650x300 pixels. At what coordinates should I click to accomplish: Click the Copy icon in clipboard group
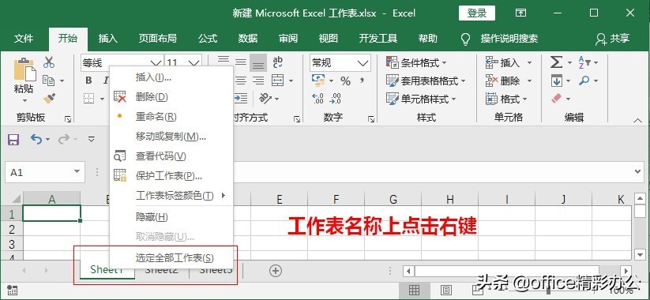(x=49, y=81)
